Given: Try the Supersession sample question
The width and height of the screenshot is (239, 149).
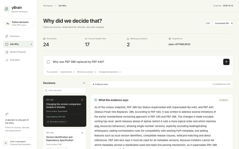Looking at the screenshot, I should (x=67, y=72).
